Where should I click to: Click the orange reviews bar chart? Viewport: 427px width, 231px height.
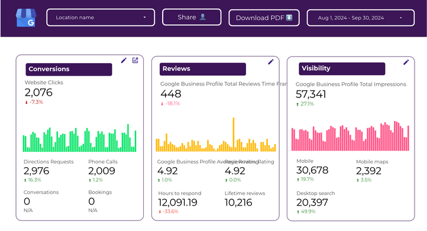[216, 135]
